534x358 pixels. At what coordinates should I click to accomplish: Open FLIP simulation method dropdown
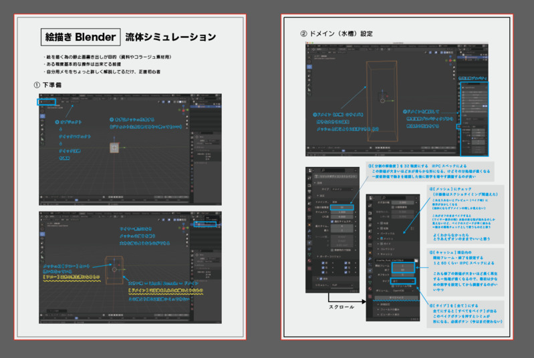point(342,285)
